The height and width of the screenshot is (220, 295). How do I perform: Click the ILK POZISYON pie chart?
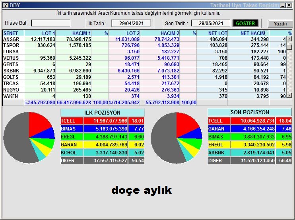click(29, 138)
